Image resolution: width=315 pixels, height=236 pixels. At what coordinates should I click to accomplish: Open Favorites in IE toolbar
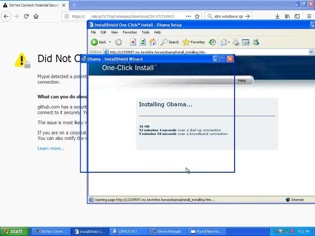[194, 42]
